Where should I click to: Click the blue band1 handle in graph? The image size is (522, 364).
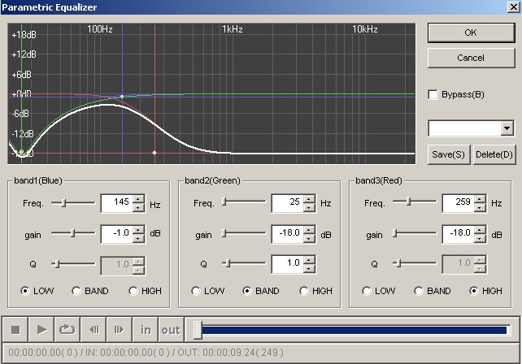[x=122, y=97]
